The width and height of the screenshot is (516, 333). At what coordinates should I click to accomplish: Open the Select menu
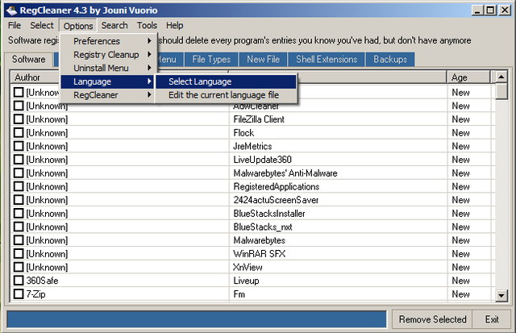pos(42,25)
